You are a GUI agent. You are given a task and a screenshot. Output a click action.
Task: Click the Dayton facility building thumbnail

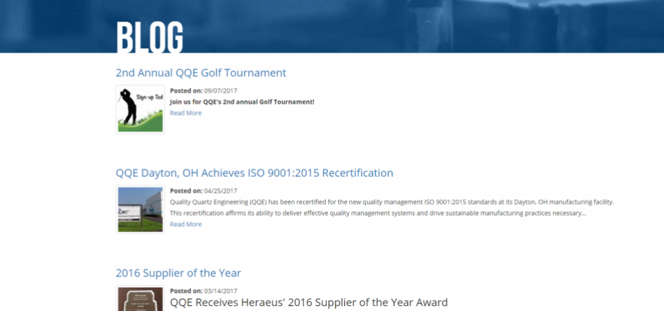[x=140, y=209]
